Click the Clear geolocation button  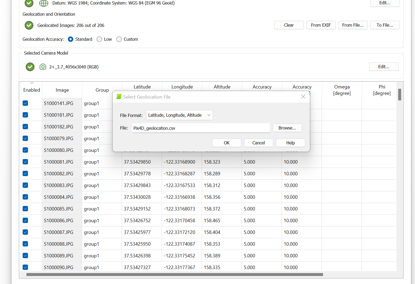tap(289, 25)
